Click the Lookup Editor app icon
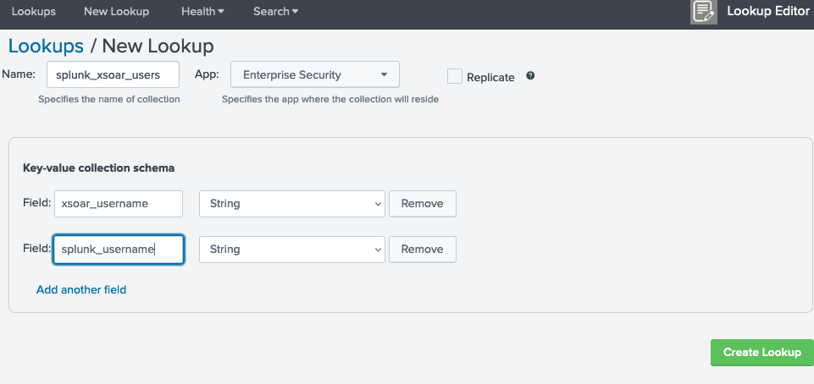Image resolution: width=814 pixels, height=384 pixels. pyautogui.click(x=703, y=12)
